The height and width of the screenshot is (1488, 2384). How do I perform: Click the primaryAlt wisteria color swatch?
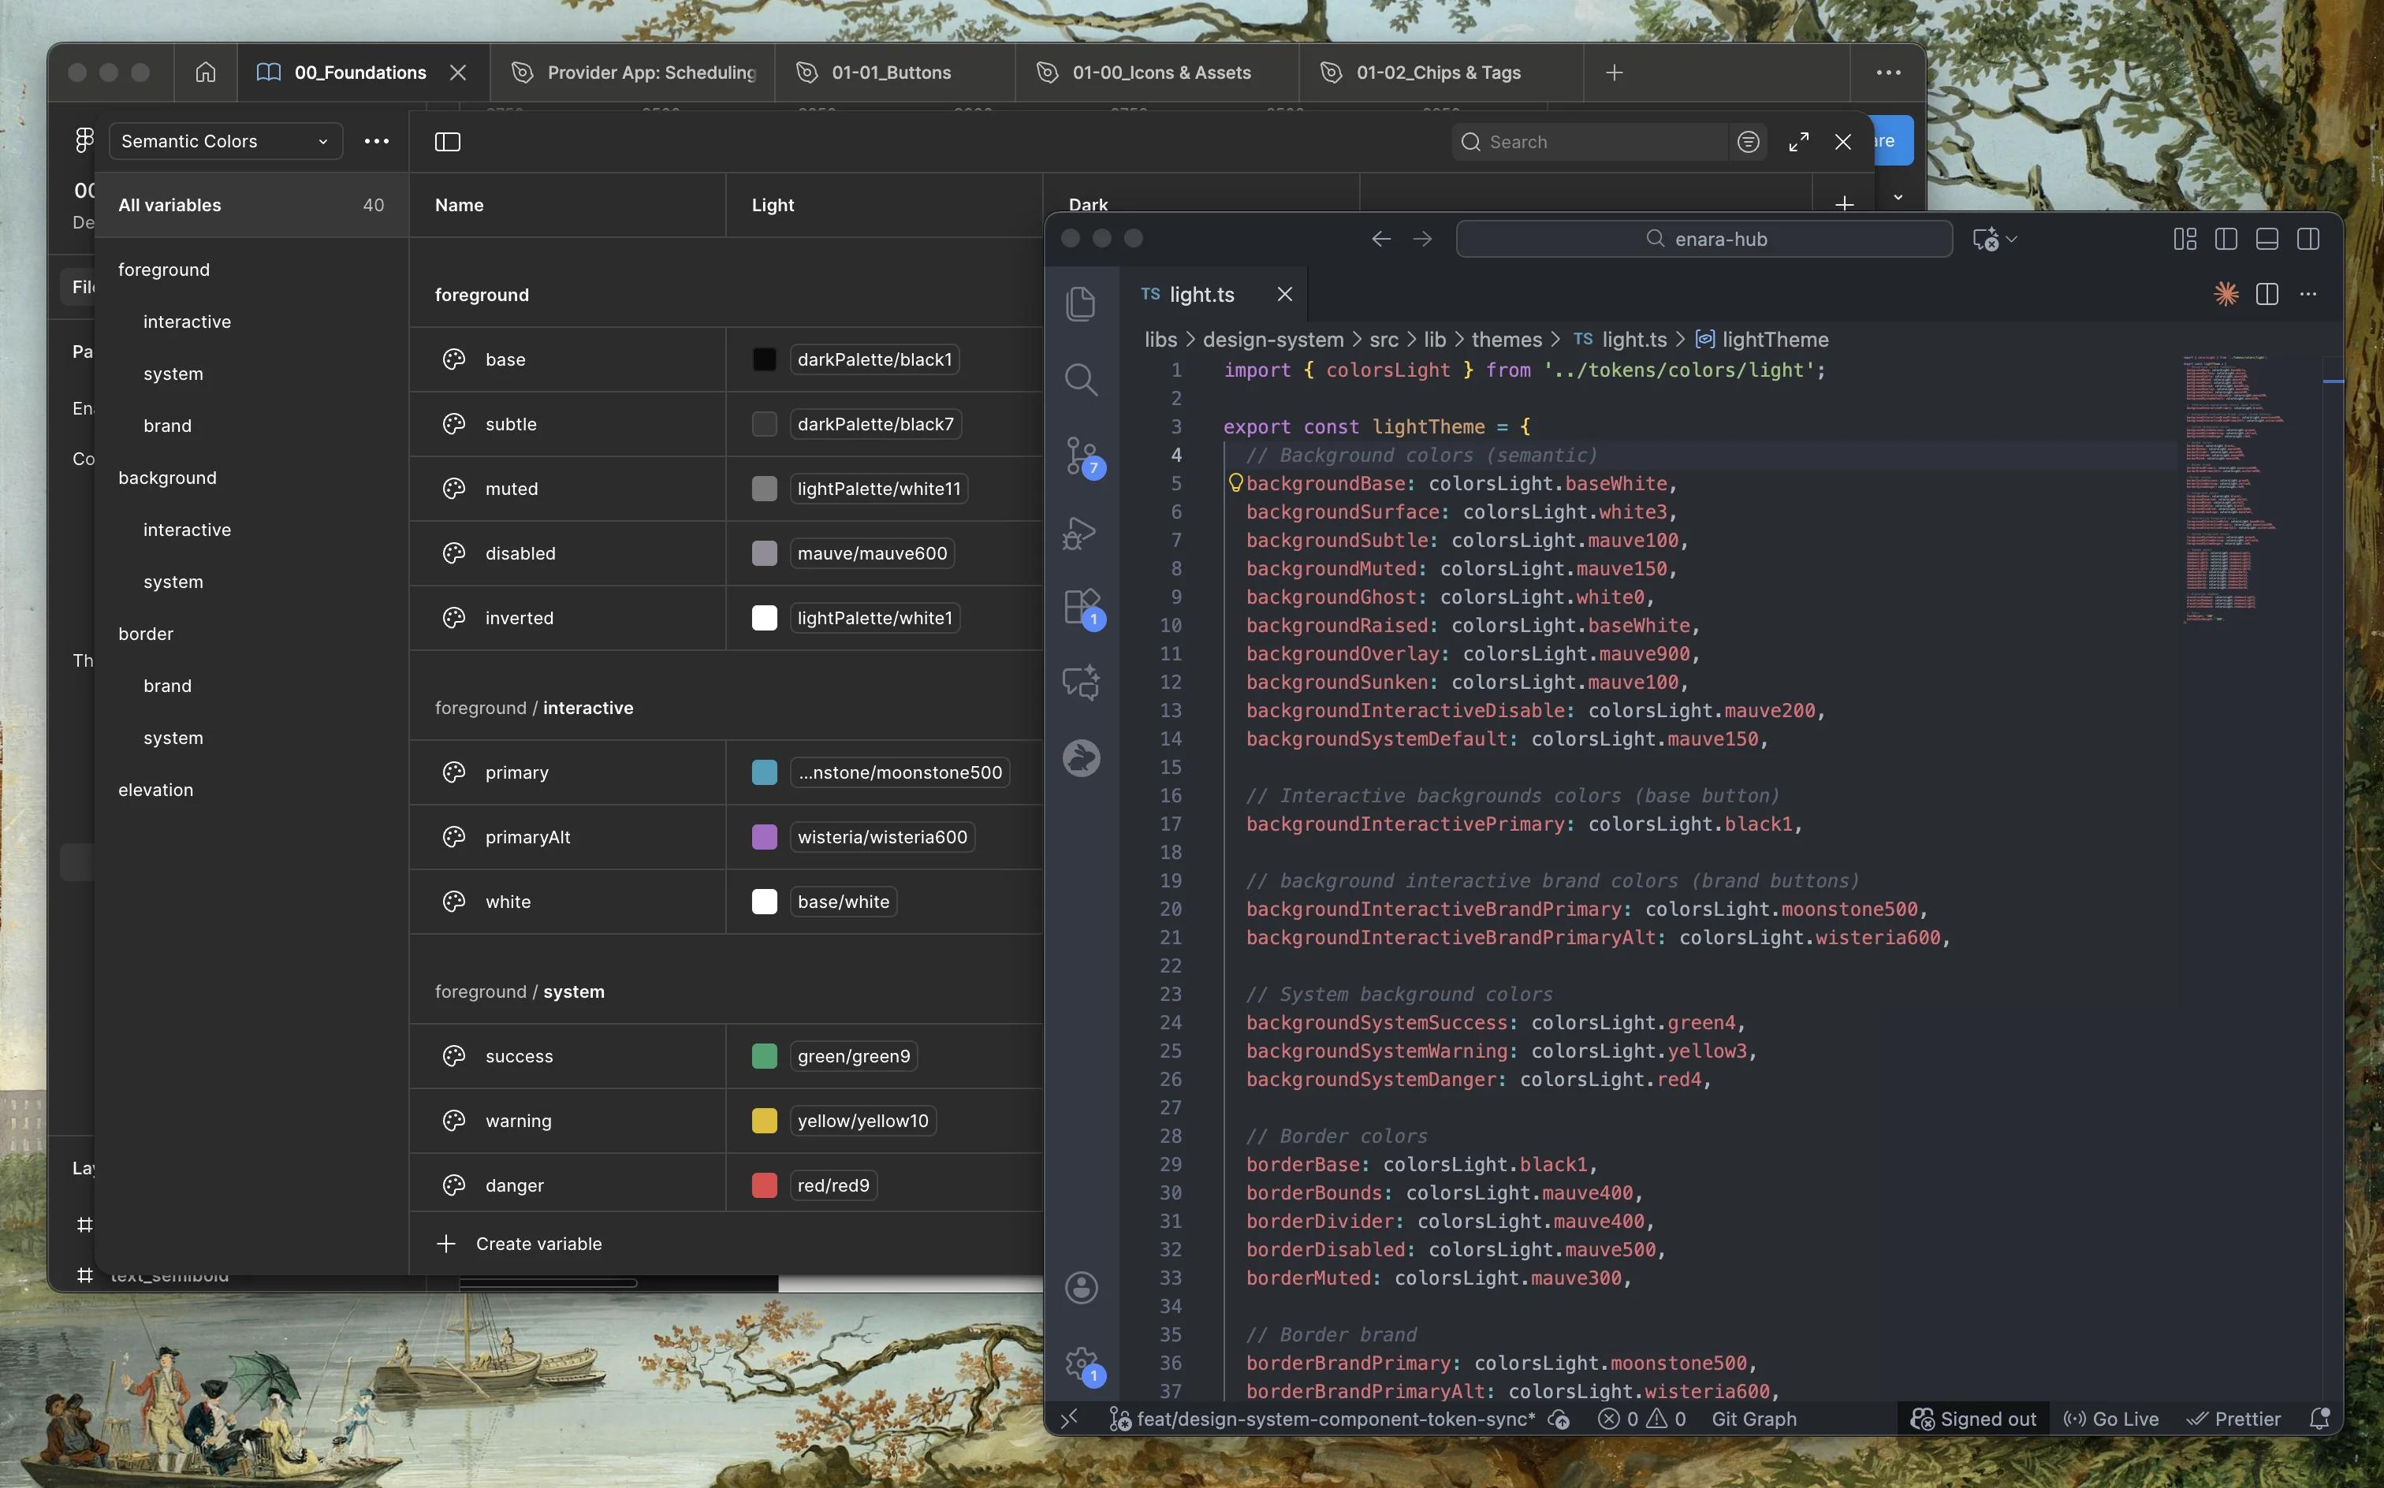[764, 838]
